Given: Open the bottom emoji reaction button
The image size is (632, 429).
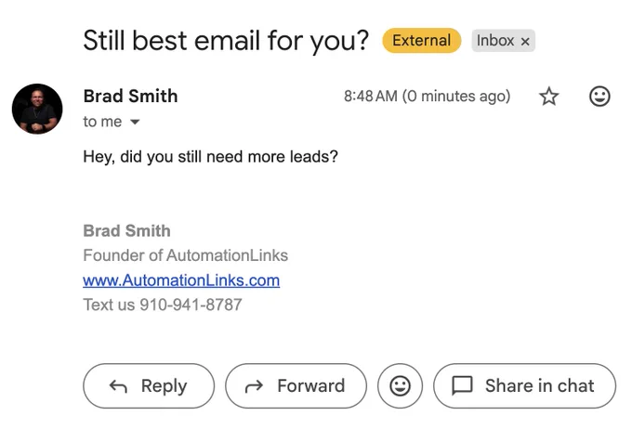Looking at the screenshot, I should [x=400, y=386].
